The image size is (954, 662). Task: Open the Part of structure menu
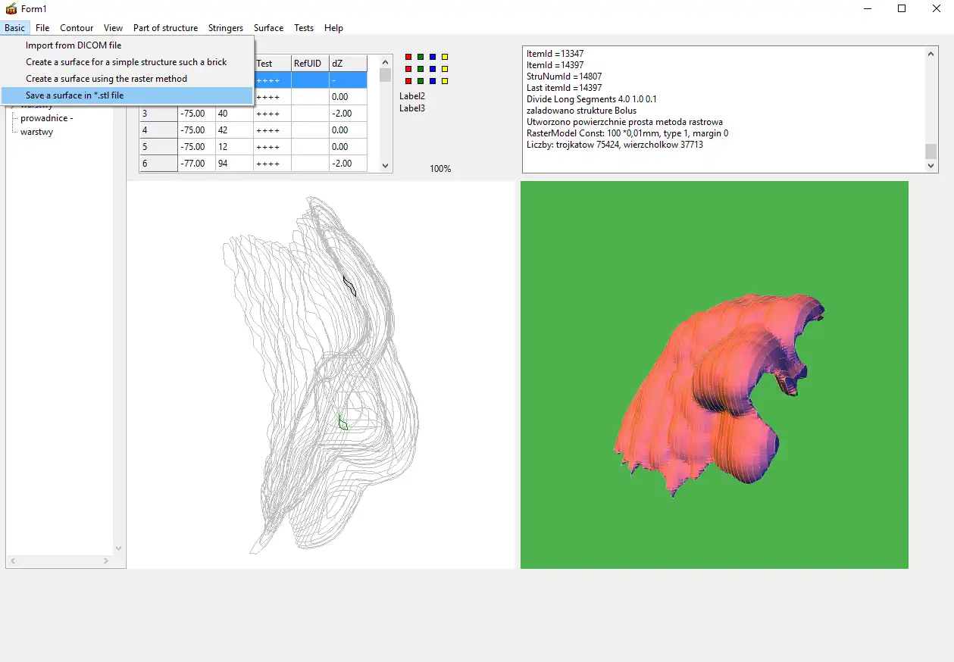pos(165,28)
